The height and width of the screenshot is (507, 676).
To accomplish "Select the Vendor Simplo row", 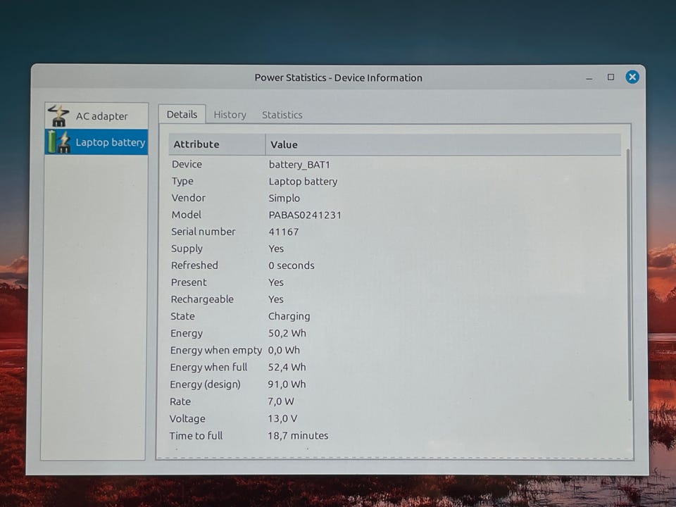I will pyautogui.click(x=395, y=198).
